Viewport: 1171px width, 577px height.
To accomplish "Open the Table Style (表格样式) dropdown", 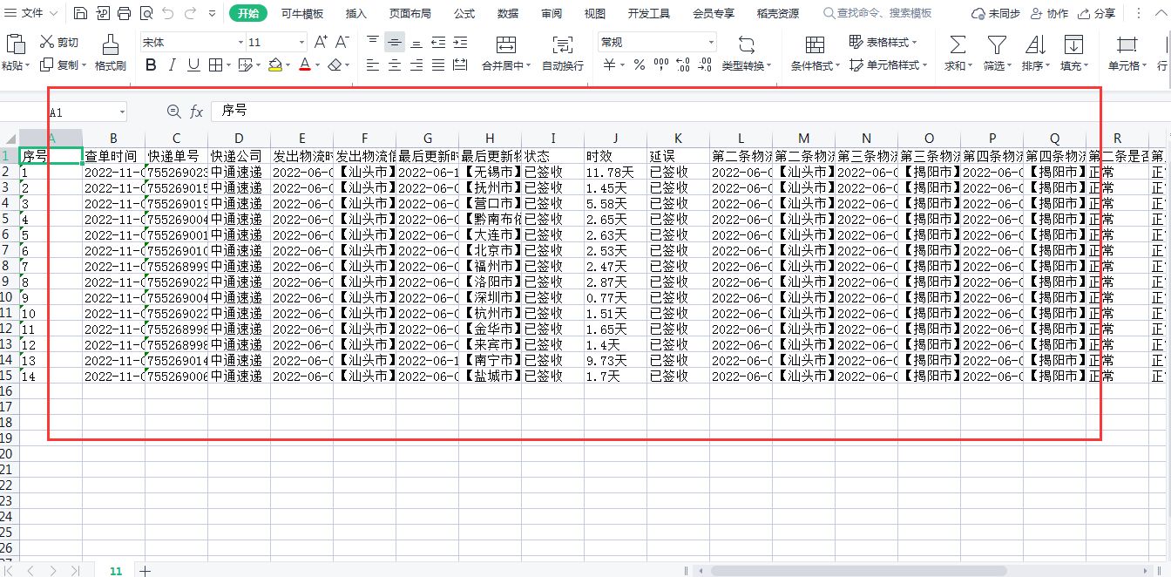I will pyautogui.click(x=883, y=42).
